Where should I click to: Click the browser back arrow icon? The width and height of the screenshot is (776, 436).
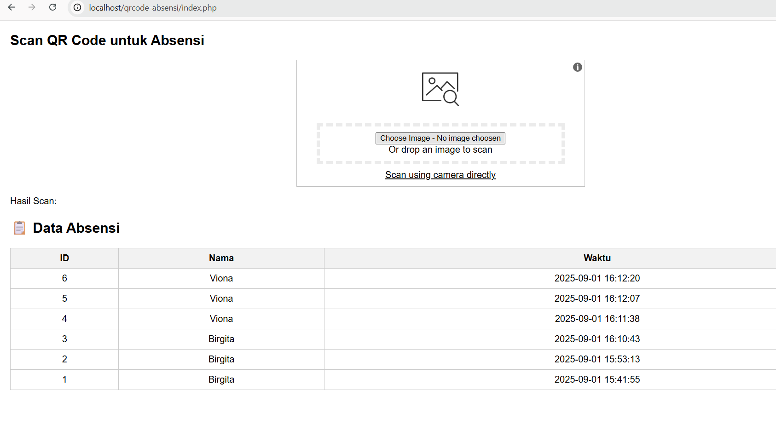[x=12, y=7]
